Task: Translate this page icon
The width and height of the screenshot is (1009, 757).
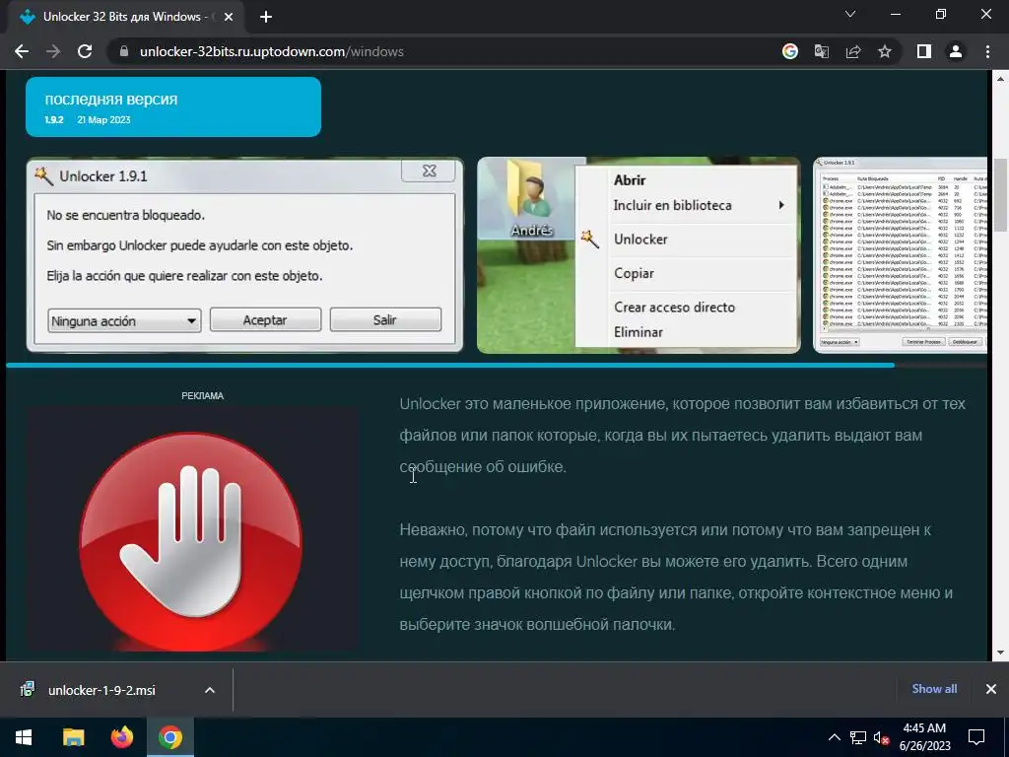Action: click(x=822, y=52)
